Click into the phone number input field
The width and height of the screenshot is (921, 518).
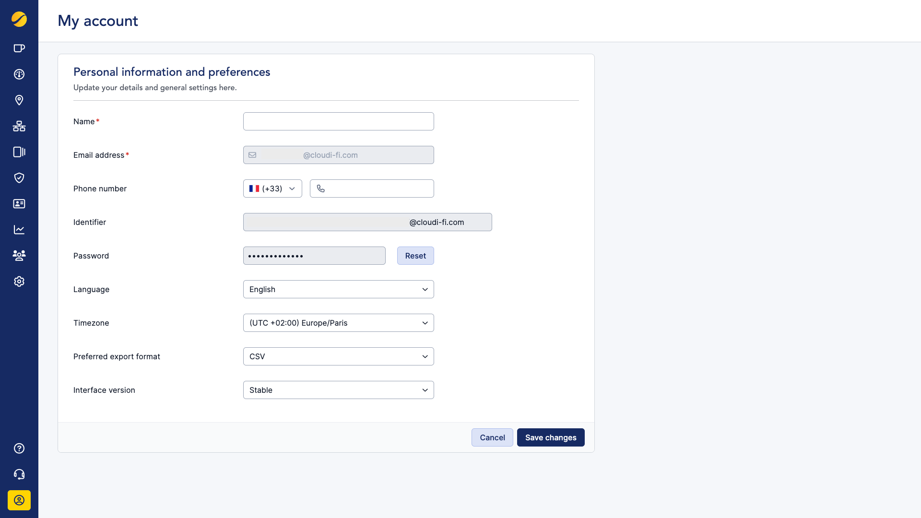pyautogui.click(x=372, y=188)
